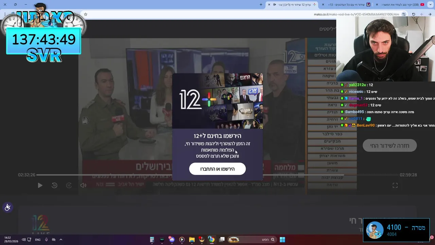Rewind 10 seconds in the video player

tap(54, 185)
